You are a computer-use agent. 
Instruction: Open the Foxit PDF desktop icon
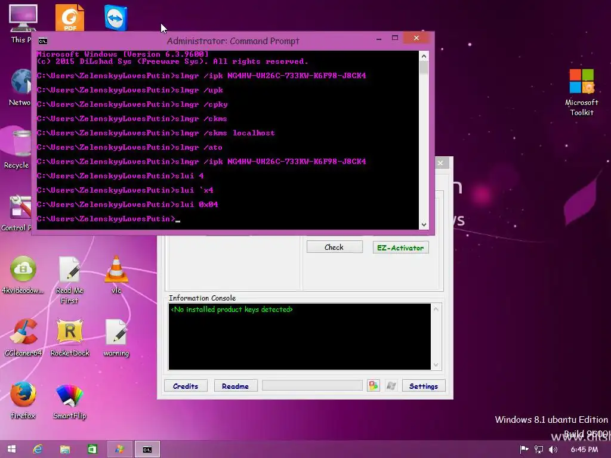click(70, 17)
